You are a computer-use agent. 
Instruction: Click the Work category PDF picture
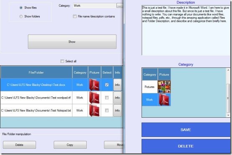pos(164,100)
